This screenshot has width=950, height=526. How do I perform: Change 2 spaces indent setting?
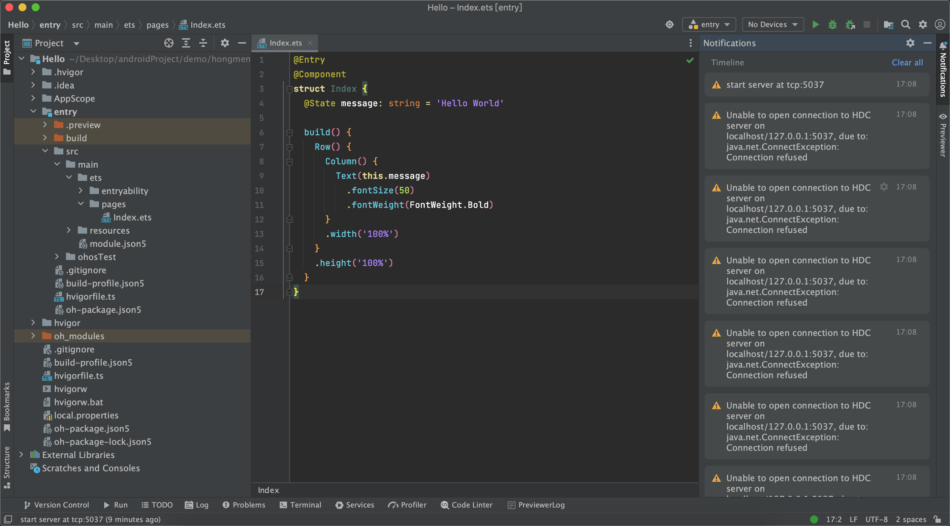click(x=911, y=519)
